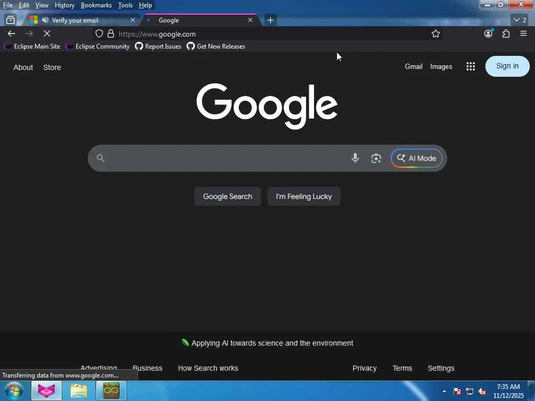Open Eclipse Community bookmark
Viewport: 535px width, 401px height.
point(98,46)
